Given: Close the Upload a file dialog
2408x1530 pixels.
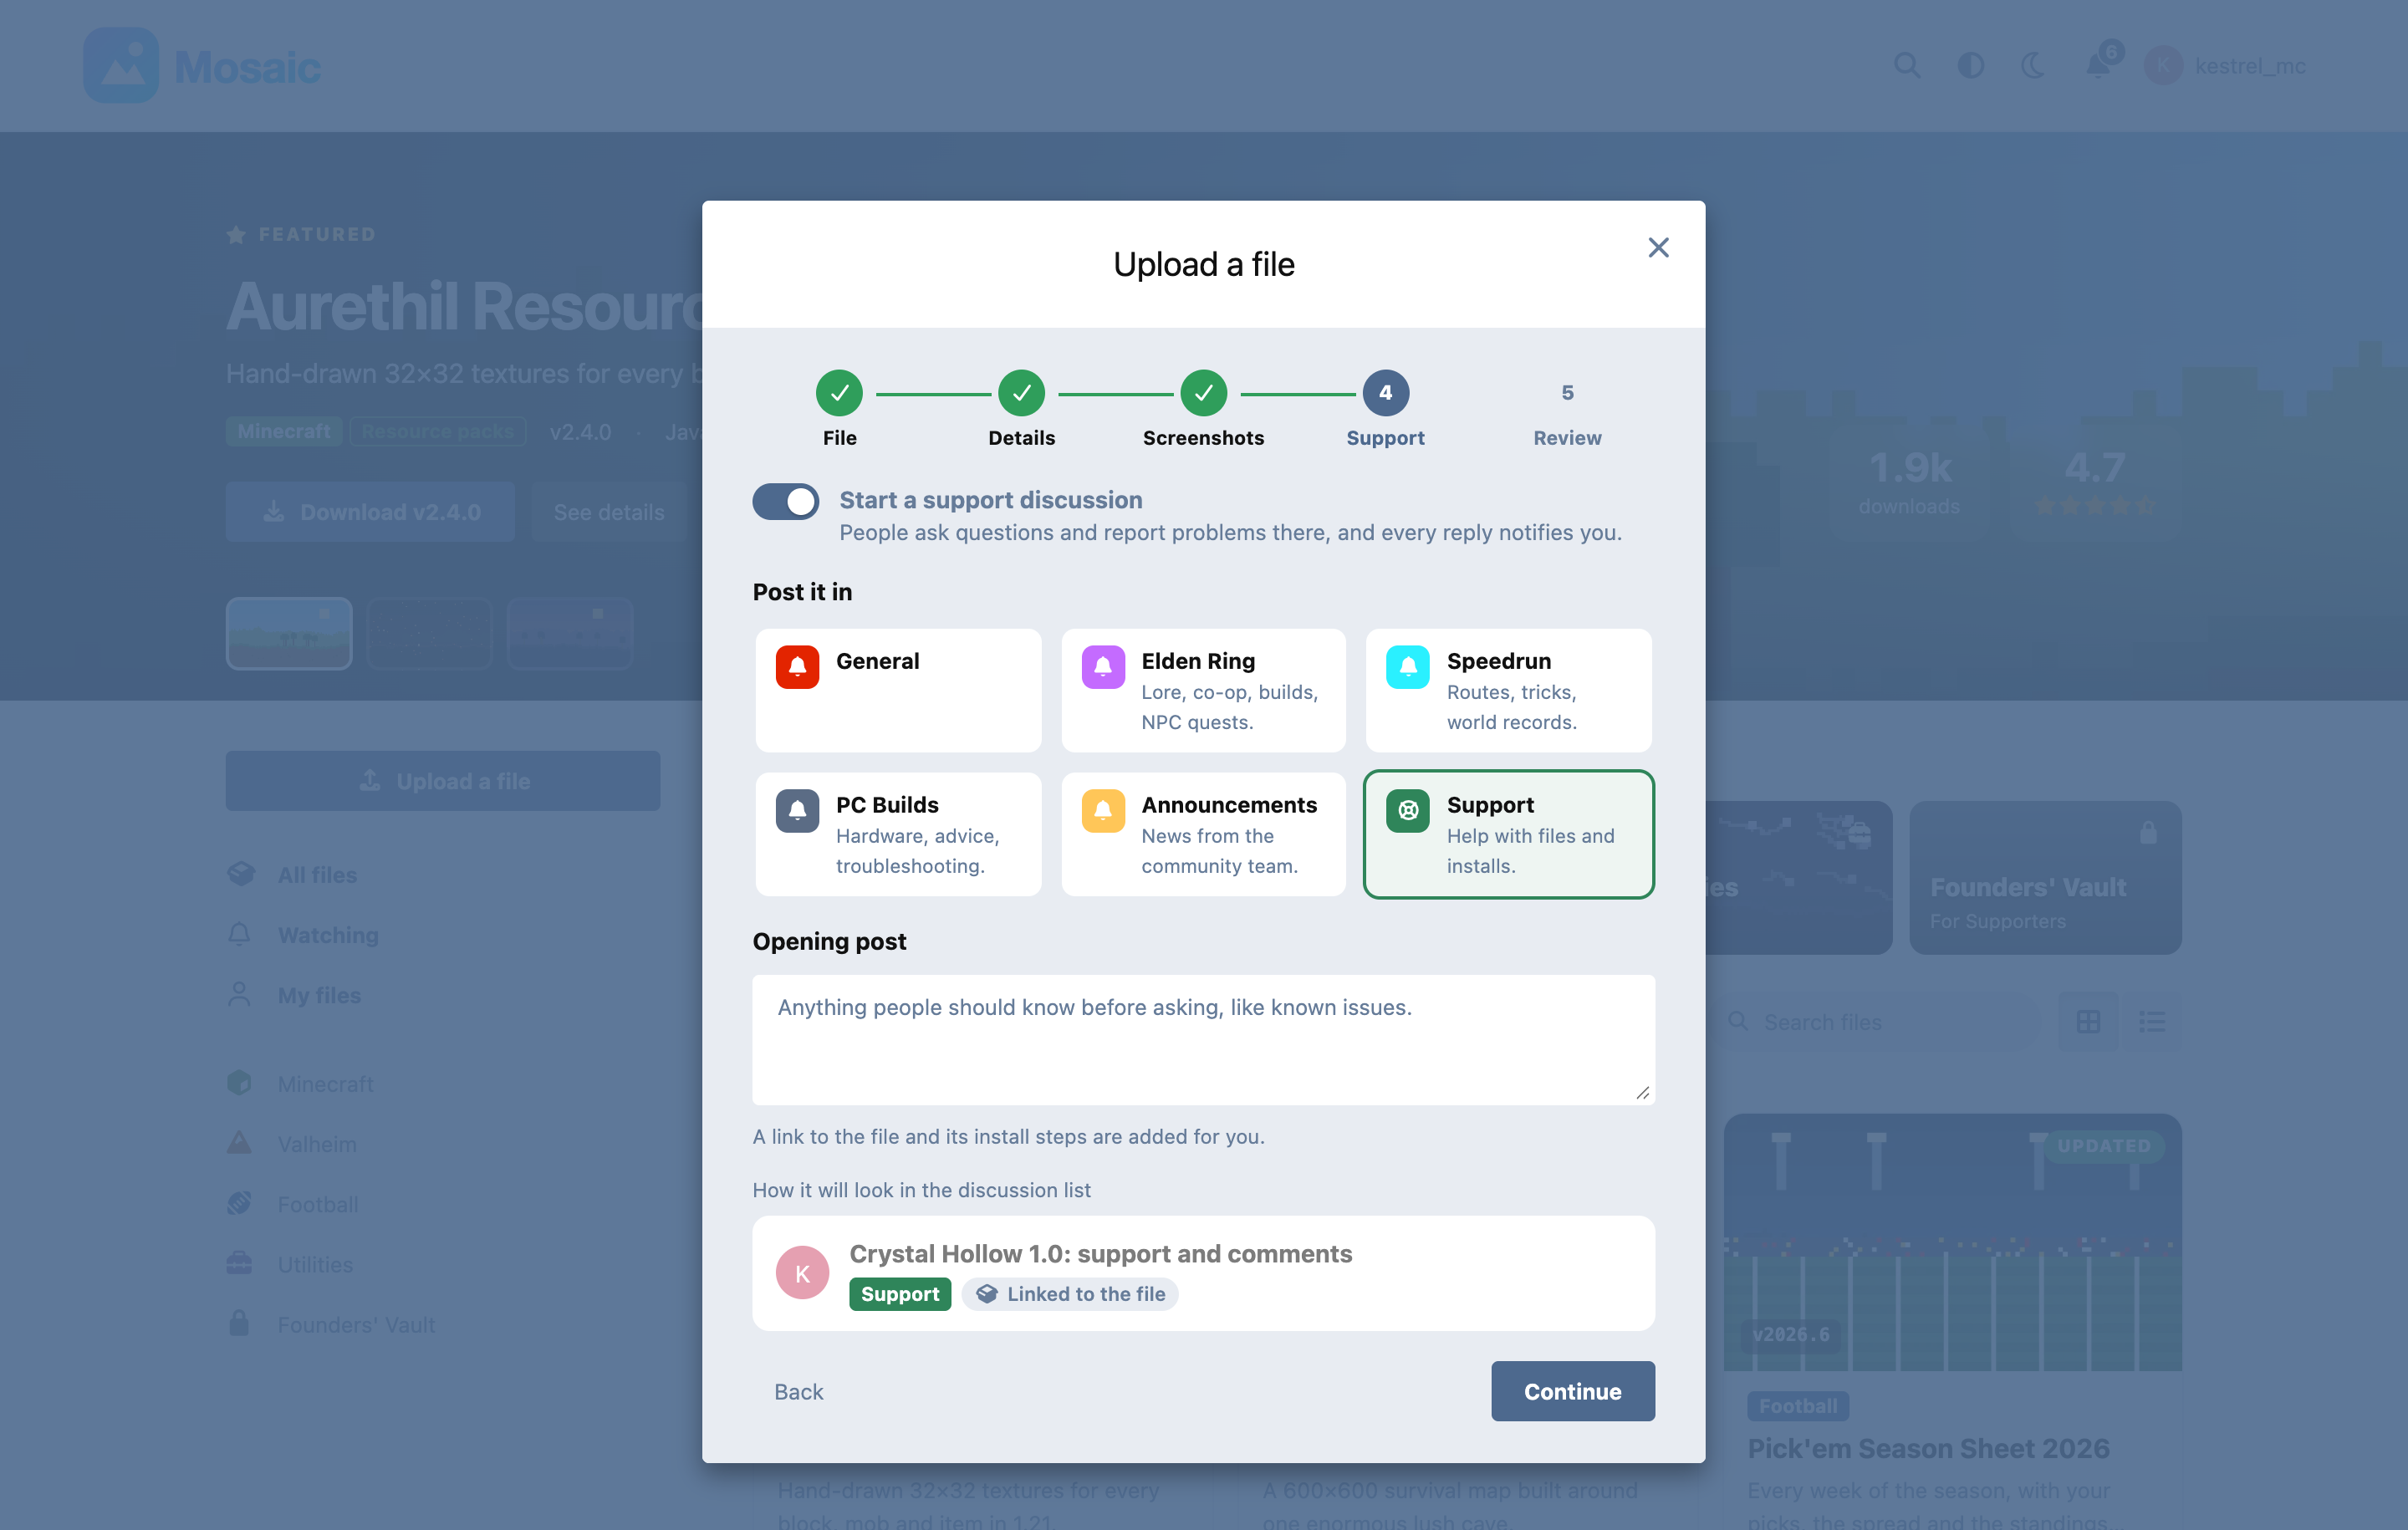Looking at the screenshot, I should 1658,247.
